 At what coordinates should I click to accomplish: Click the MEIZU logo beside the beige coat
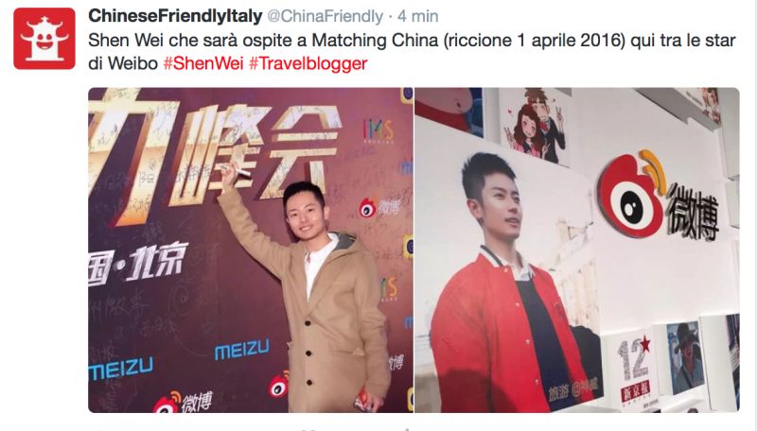coord(241,350)
